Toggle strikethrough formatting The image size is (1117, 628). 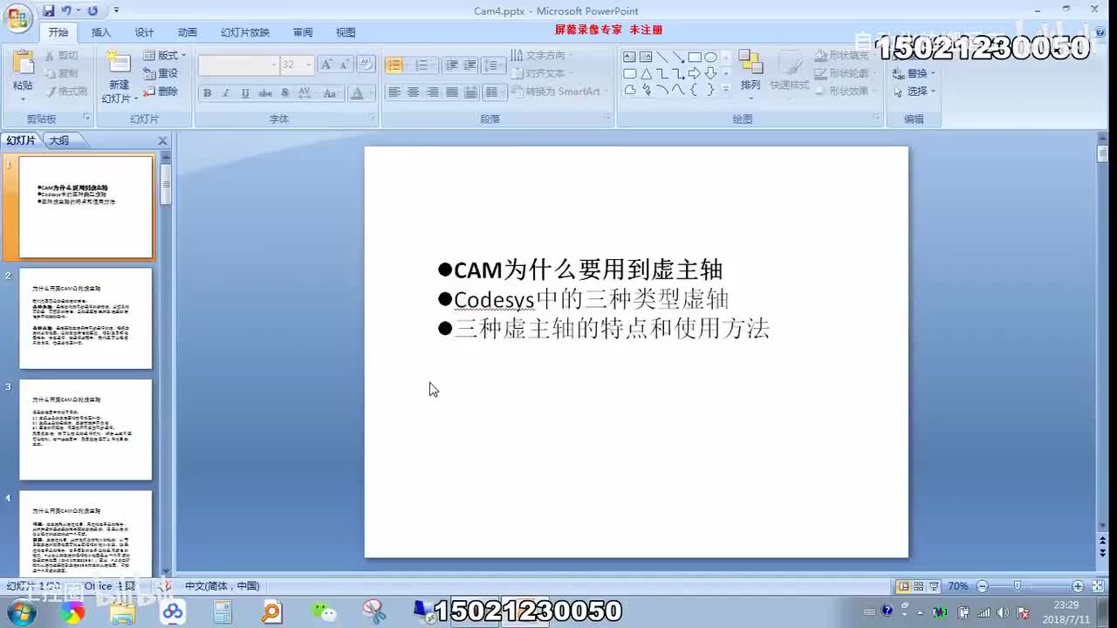coord(265,92)
